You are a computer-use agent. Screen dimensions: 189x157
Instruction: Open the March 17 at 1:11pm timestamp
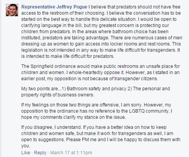pos(71,153)
